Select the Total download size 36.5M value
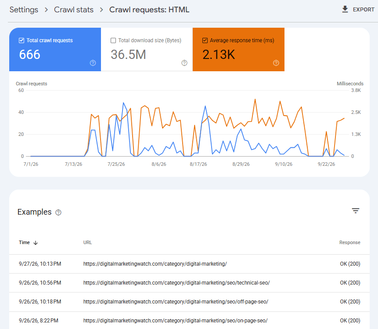 (128, 55)
